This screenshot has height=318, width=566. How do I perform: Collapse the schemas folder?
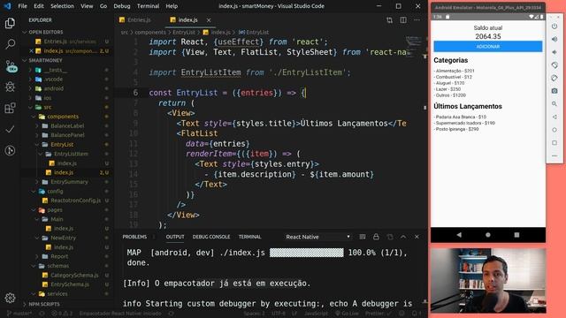point(57,266)
